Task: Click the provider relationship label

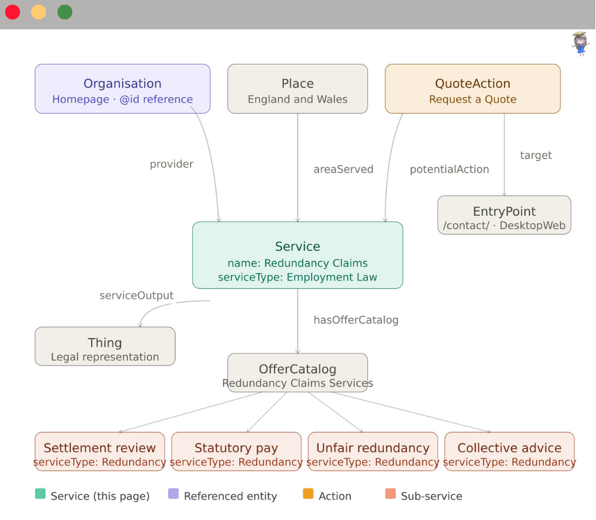Action: point(171,164)
